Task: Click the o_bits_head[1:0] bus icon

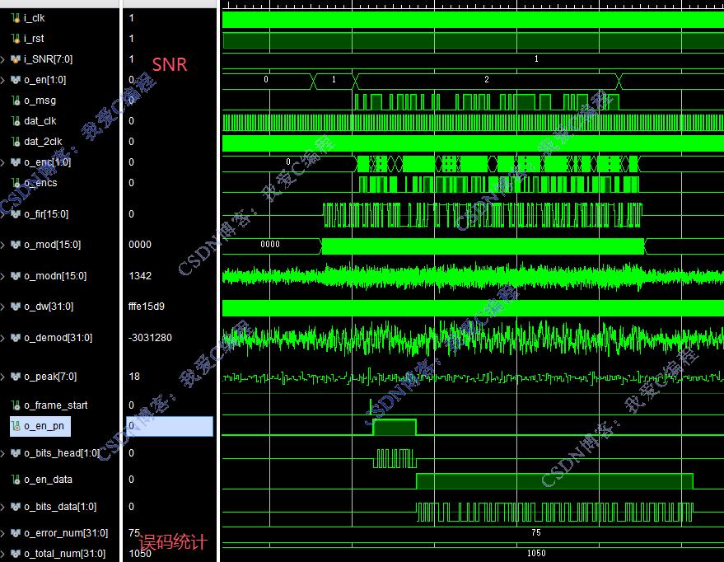Action: point(16,453)
